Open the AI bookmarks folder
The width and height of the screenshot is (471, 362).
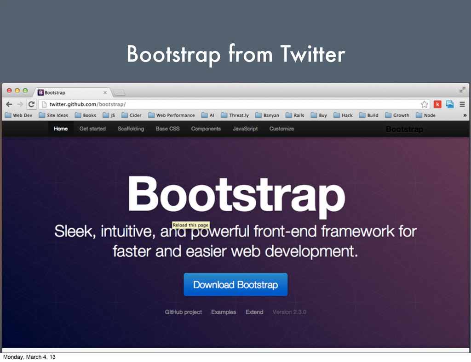tap(208, 115)
